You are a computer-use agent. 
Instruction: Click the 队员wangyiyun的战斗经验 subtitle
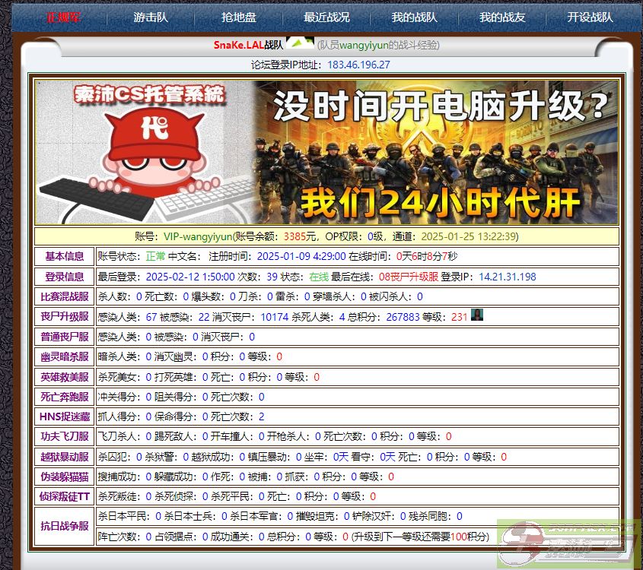click(x=378, y=45)
